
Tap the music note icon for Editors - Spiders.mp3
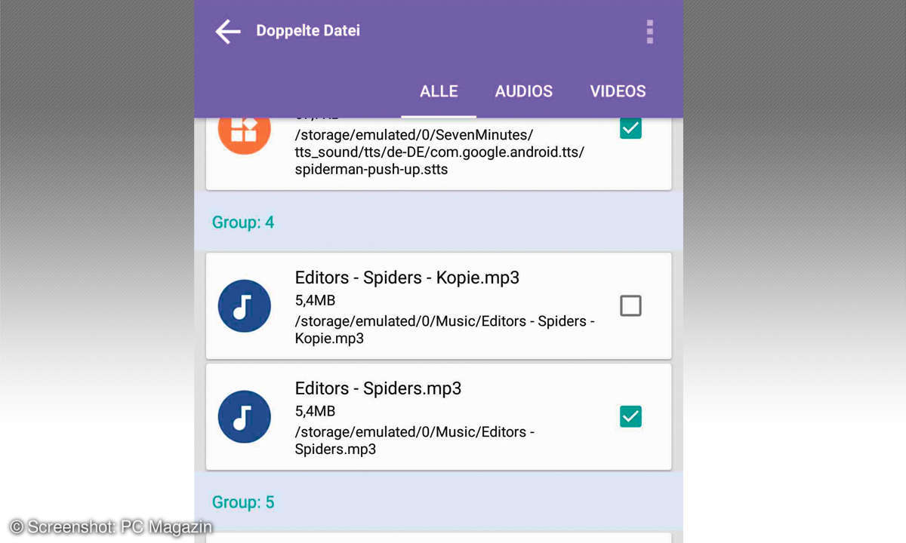(x=244, y=417)
